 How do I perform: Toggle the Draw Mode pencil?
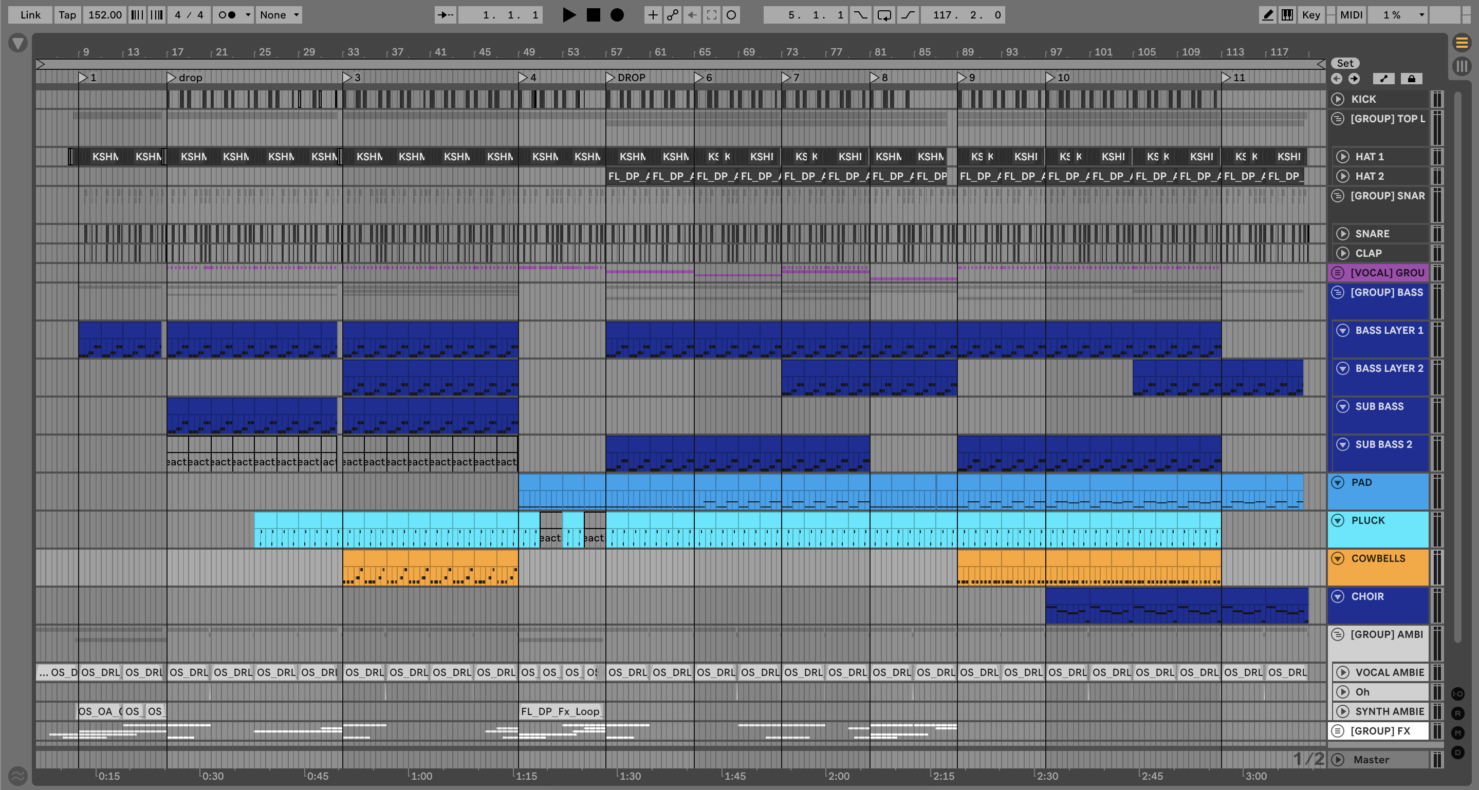pyautogui.click(x=1267, y=15)
